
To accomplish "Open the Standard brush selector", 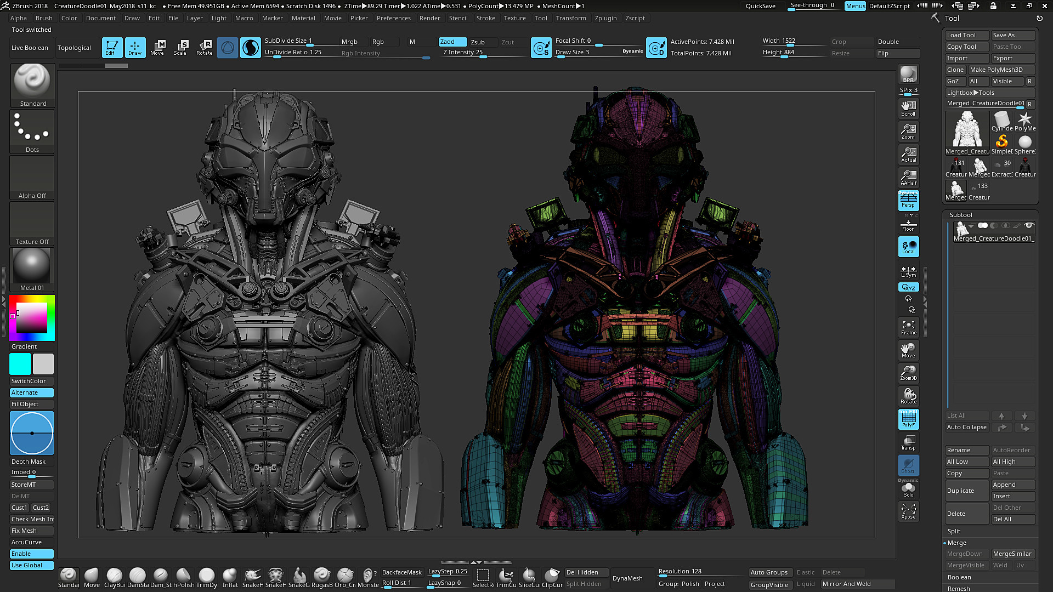I will pos(32,86).
